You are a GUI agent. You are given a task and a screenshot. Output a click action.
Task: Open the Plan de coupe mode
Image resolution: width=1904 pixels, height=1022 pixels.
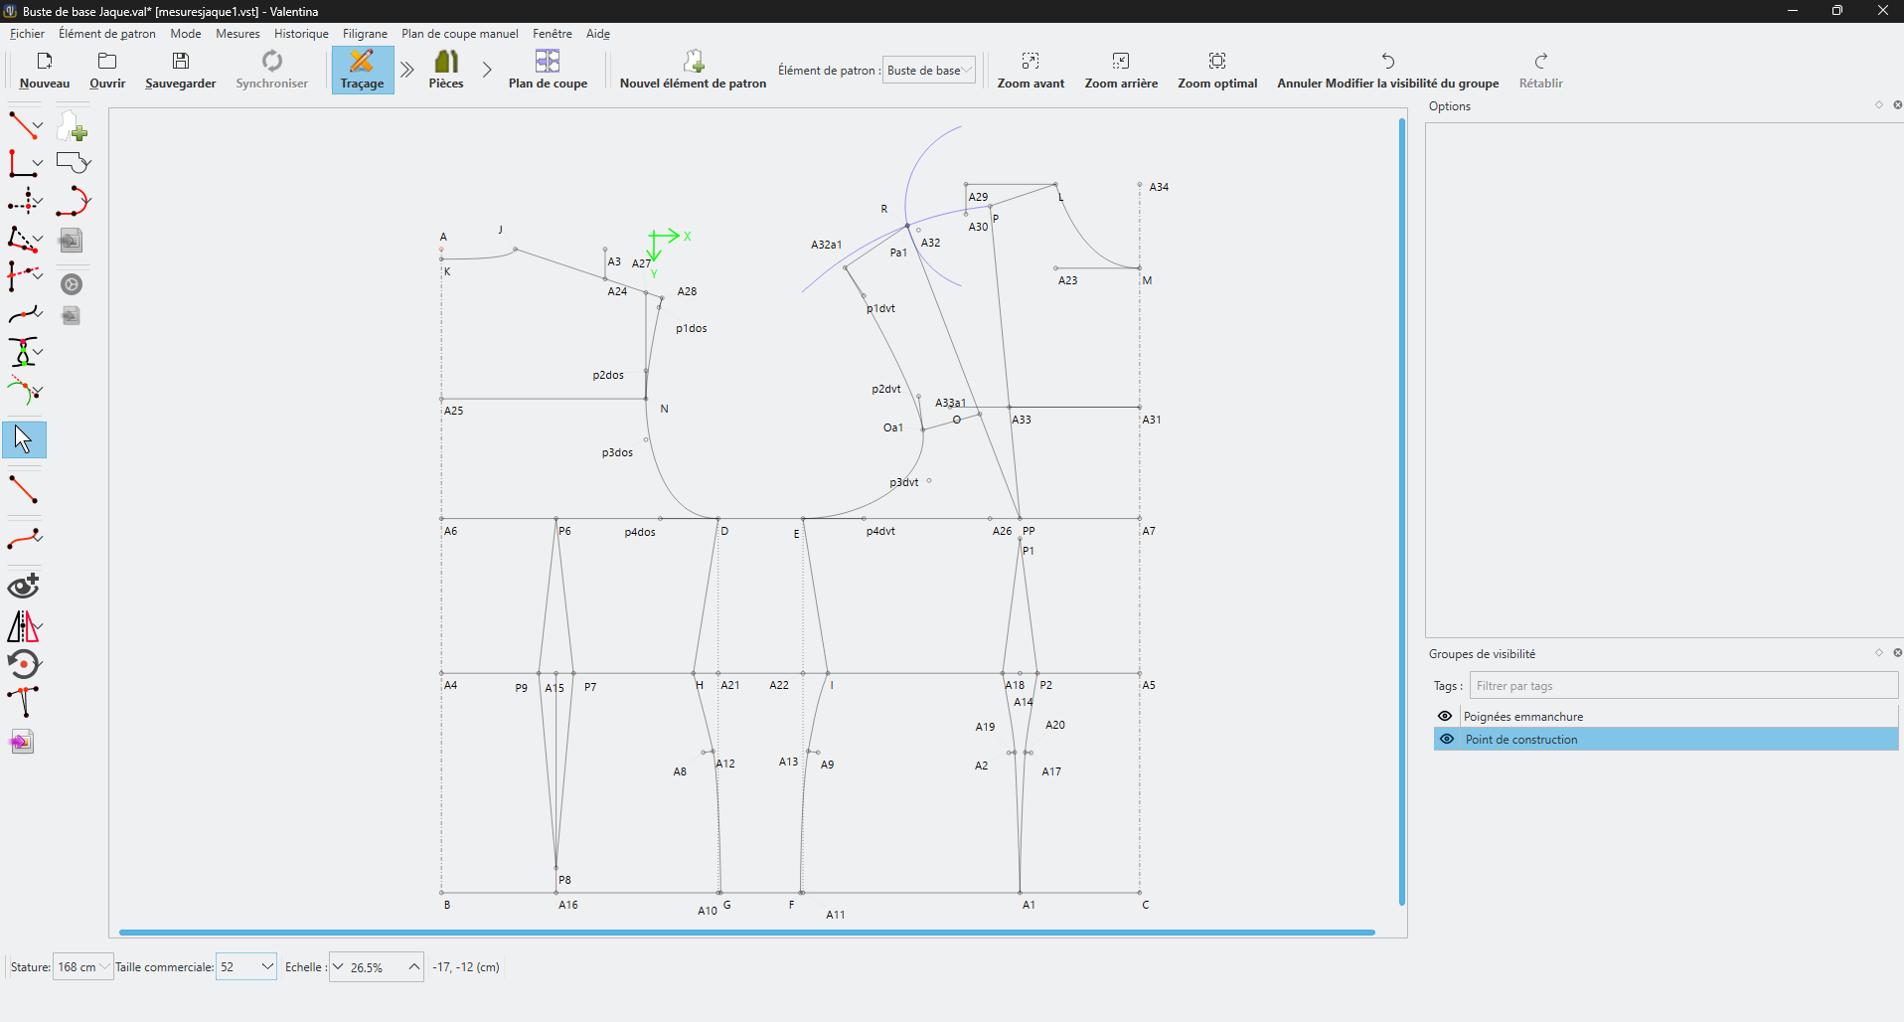[548, 70]
